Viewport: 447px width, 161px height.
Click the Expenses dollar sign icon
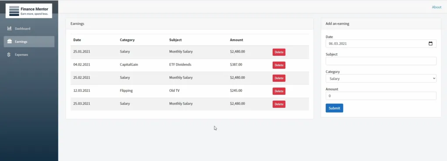tap(9, 54)
